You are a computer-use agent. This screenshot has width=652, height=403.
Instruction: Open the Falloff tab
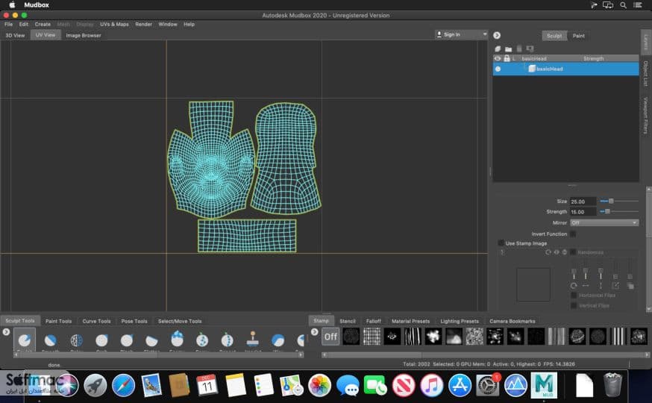374,321
